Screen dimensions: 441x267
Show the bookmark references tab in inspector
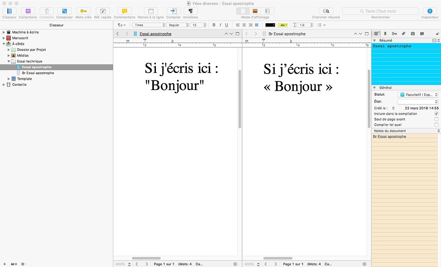coord(385,34)
